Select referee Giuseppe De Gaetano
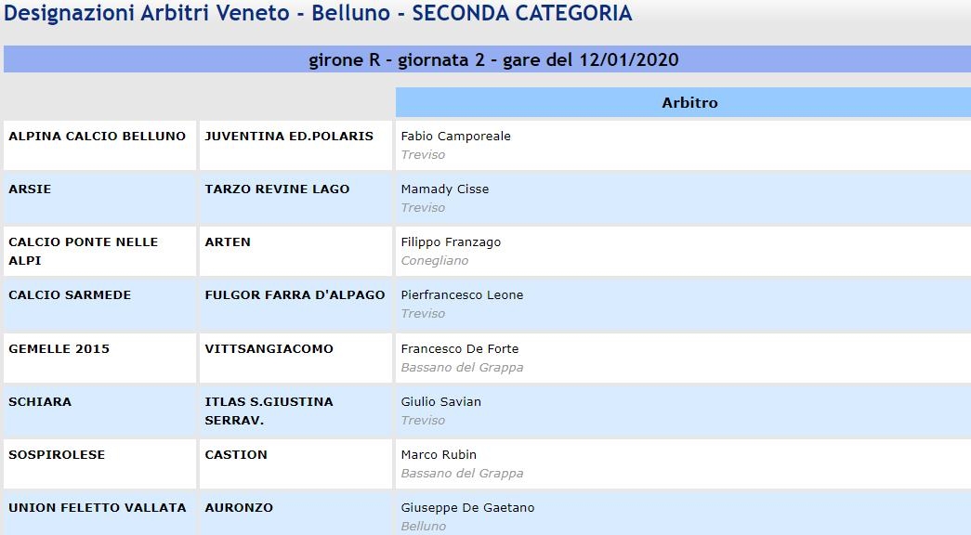The width and height of the screenshot is (971, 535). [467, 508]
